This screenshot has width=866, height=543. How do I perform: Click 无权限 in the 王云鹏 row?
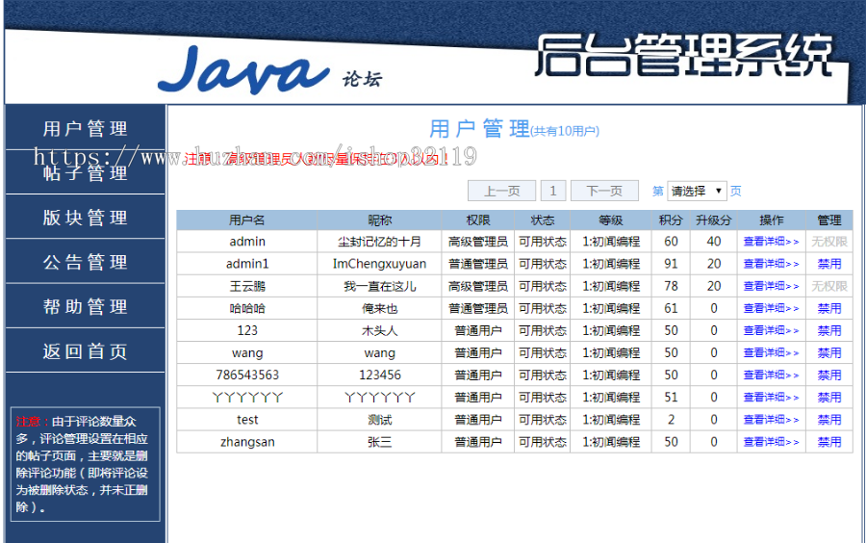click(829, 286)
